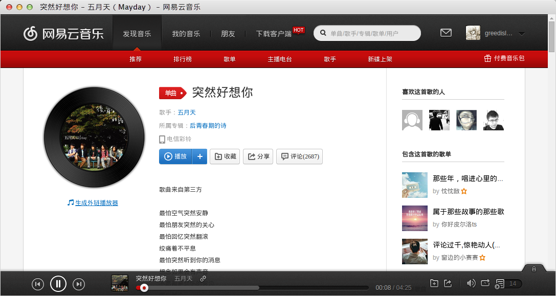This screenshot has width=556, height=296.
Task: Click the volume speaker icon
Action: pos(471,283)
